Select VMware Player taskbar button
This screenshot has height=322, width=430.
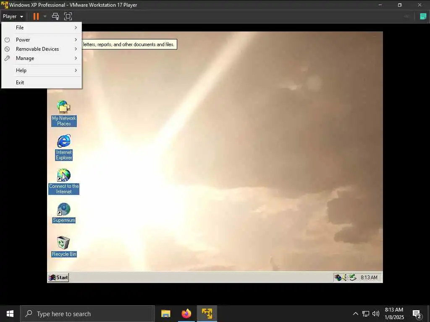coord(207,314)
